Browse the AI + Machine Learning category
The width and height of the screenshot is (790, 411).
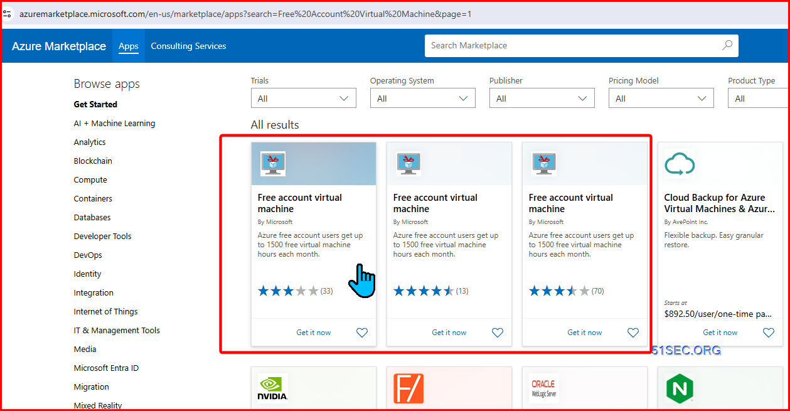[x=114, y=123]
